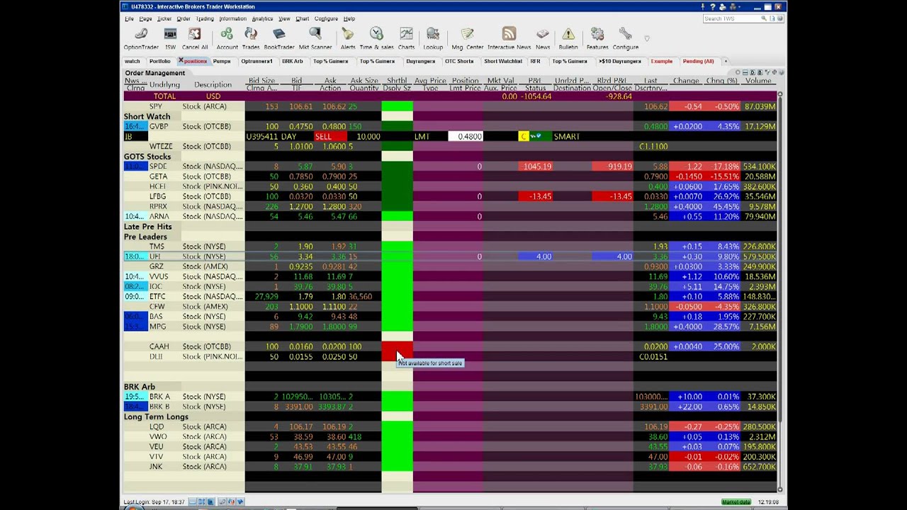Expand the toolbar overflow arrow
Screen dimensions: 907x510
pyautogui.click(x=646, y=38)
